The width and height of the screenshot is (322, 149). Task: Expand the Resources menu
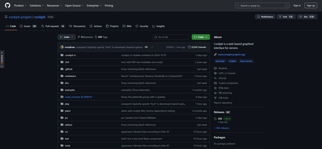[55, 6]
